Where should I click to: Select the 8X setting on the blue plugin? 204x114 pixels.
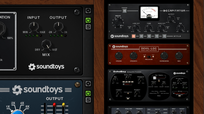pyautogui.click(x=27, y=107)
